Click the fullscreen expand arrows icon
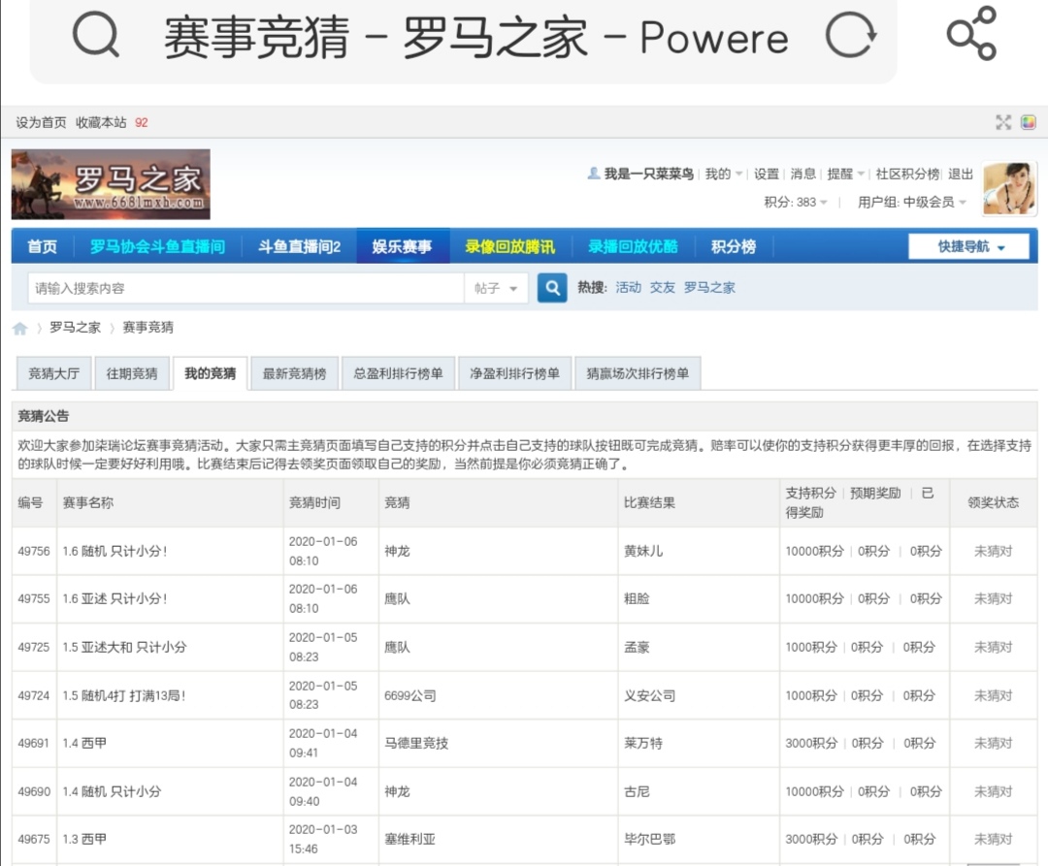 click(x=1003, y=122)
